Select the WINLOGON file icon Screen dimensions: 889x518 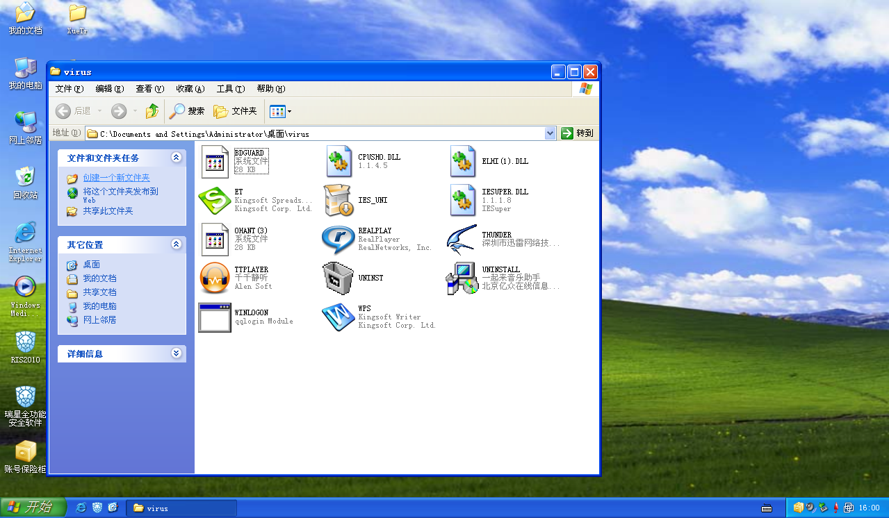click(x=215, y=317)
